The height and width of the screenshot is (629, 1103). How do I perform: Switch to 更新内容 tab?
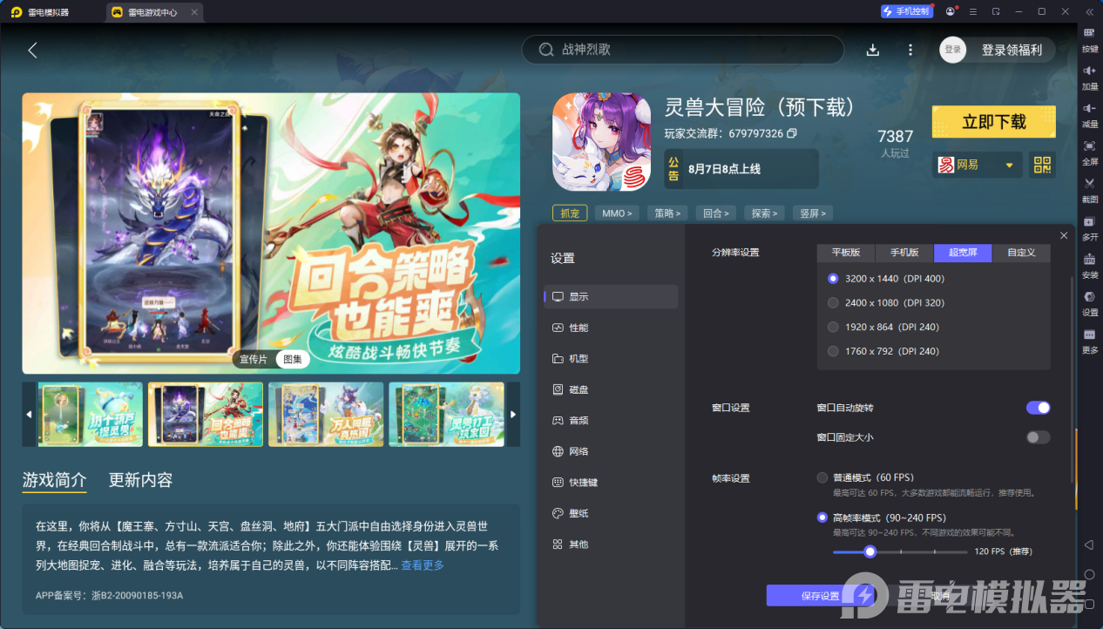point(140,480)
